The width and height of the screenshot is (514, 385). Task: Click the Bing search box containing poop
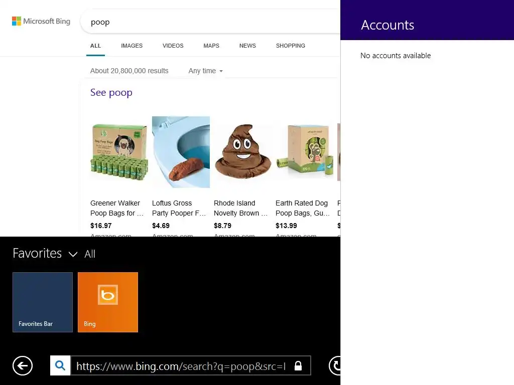[210, 22]
